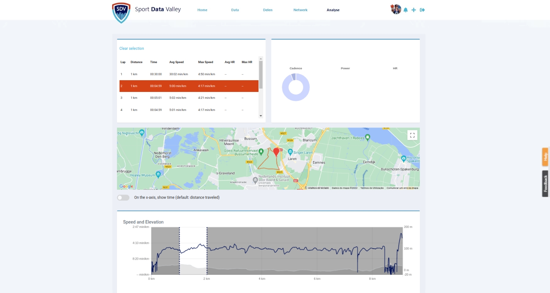Open the Data menu
This screenshot has height=293, width=550.
point(235,10)
